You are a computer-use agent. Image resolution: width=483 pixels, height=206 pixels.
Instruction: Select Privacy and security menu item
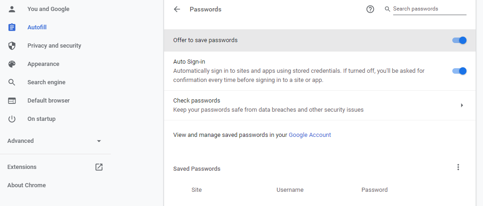click(x=54, y=46)
